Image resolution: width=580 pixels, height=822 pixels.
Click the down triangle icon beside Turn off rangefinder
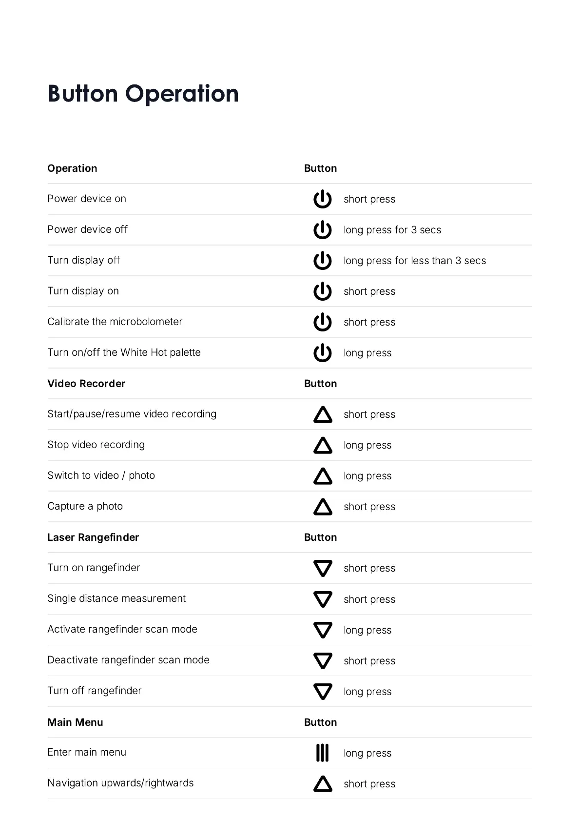[323, 691]
